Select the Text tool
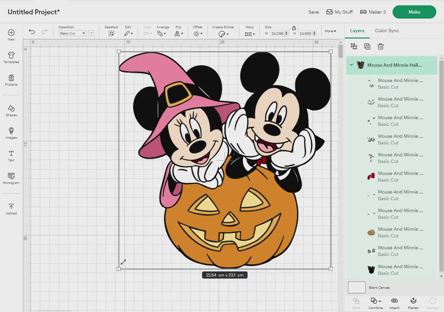The width and height of the screenshot is (444, 312). coord(11,156)
